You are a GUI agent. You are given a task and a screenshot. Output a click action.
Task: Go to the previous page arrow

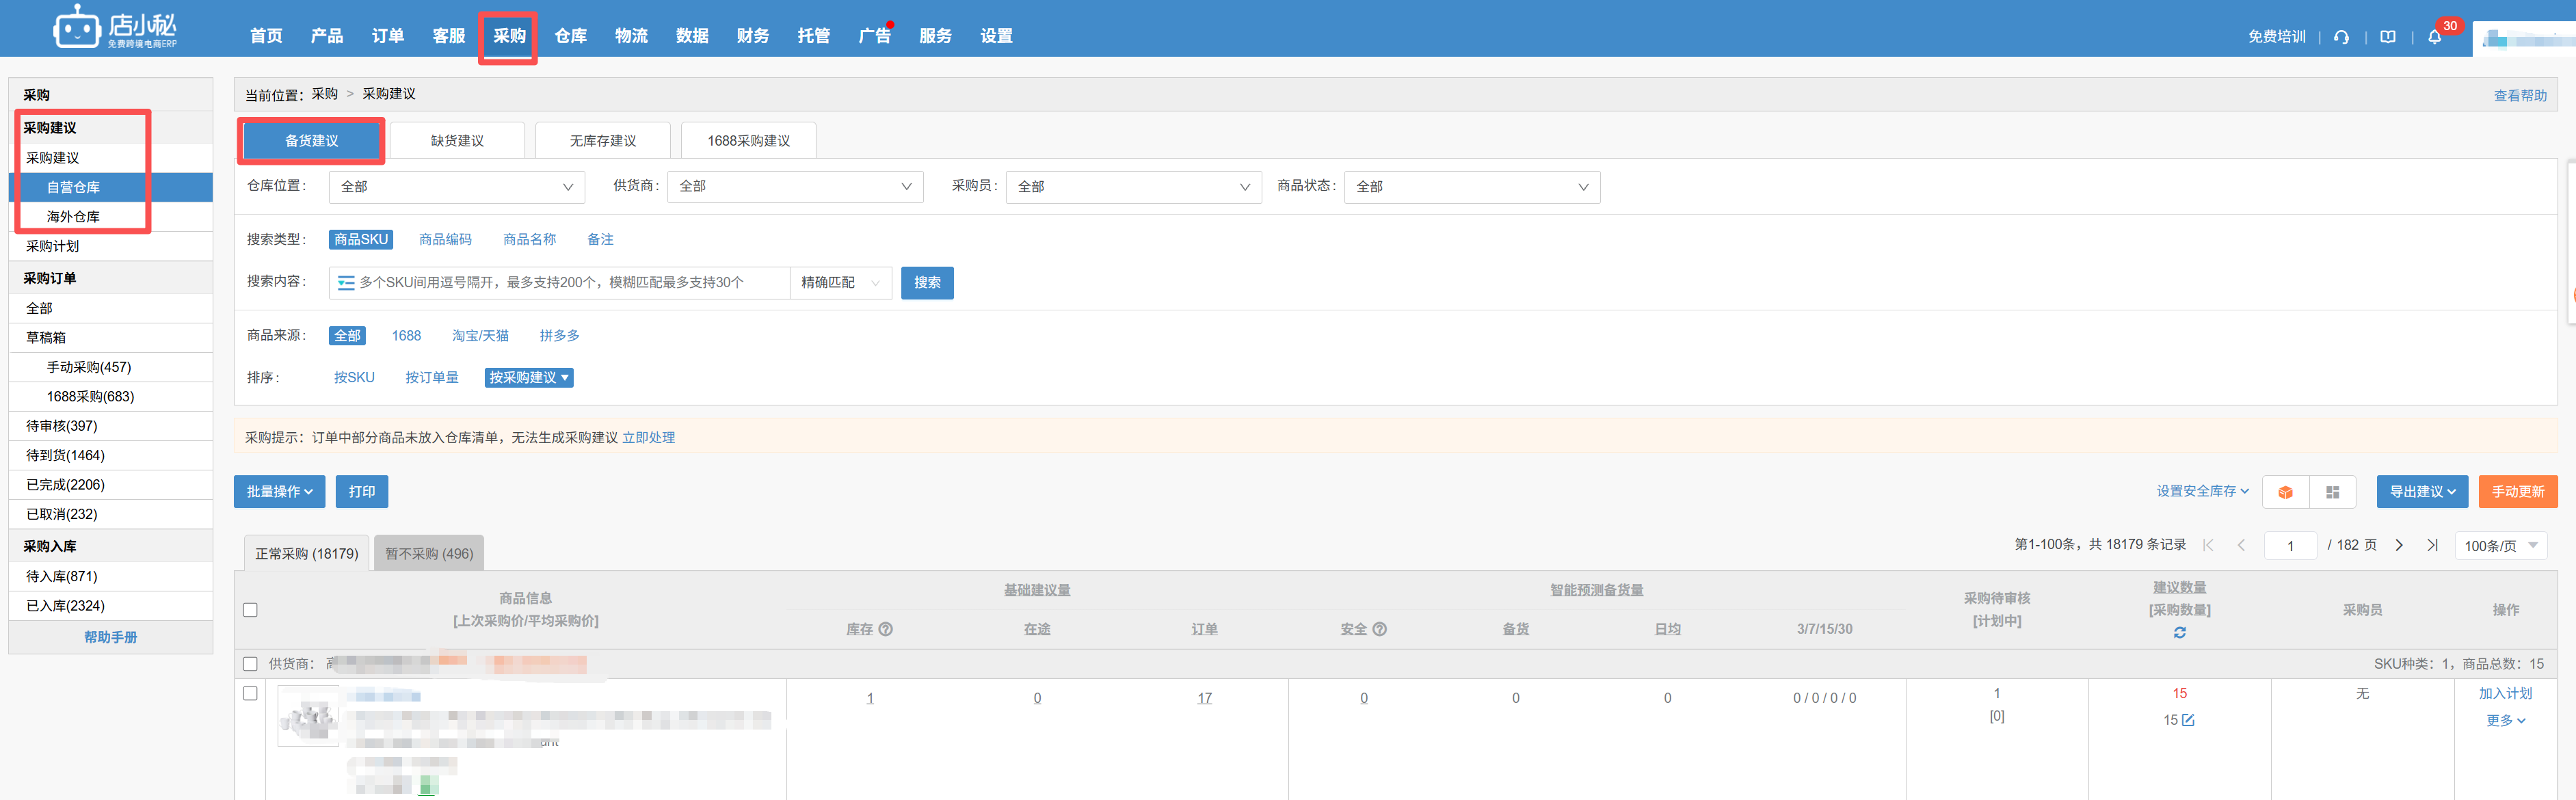[x=2241, y=545]
